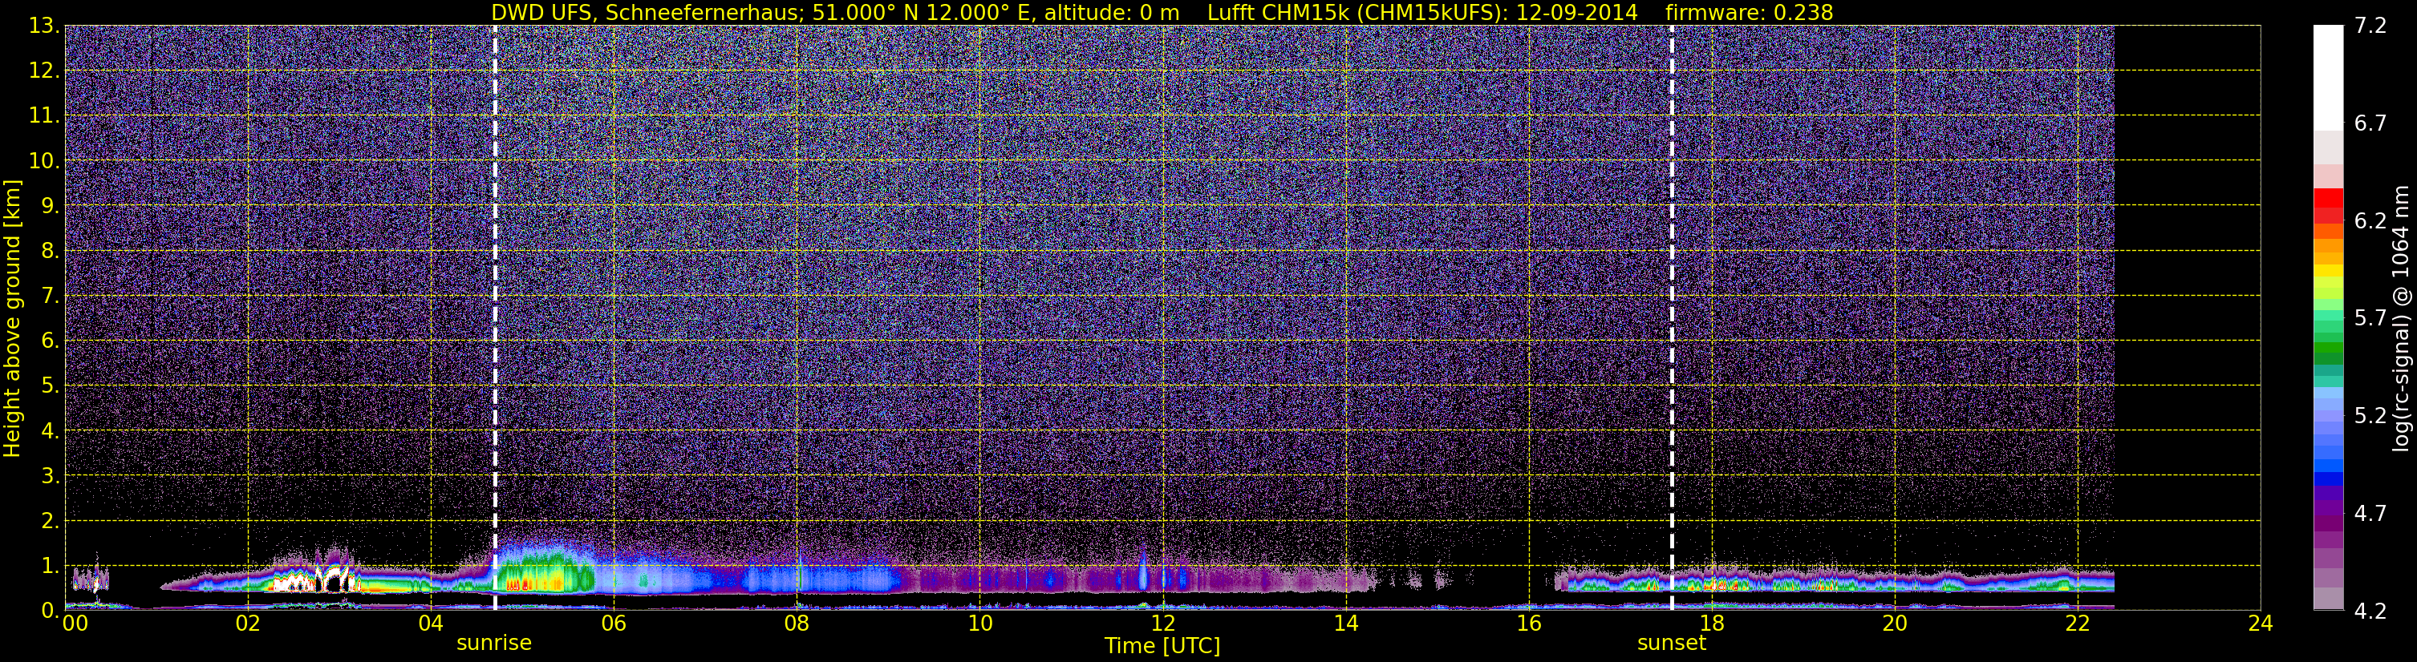The width and height of the screenshot is (2417, 662).
Task: Click the time axis tick label 24
Action: click(x=2261, y=624)
